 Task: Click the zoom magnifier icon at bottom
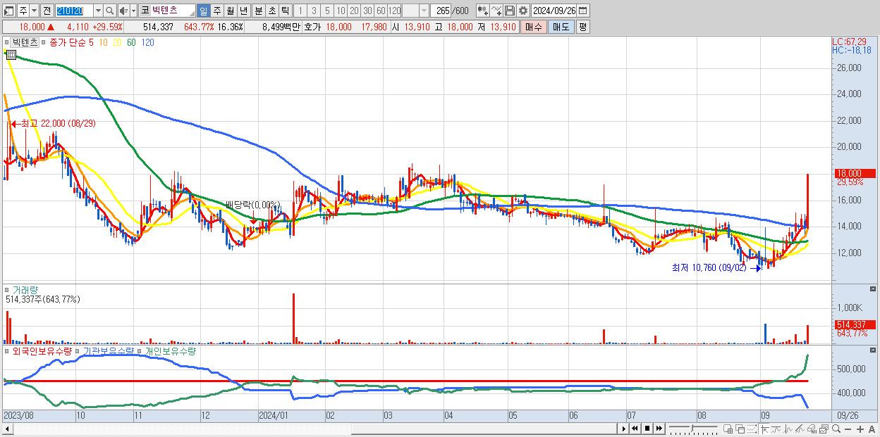pyautogui.click(x=836, y=429)
